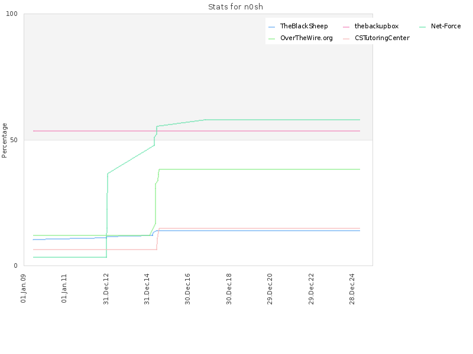Click the CSTutoringCenter light pink legend swatch
This screenshot has height=354, width=473.
point(346,39)
